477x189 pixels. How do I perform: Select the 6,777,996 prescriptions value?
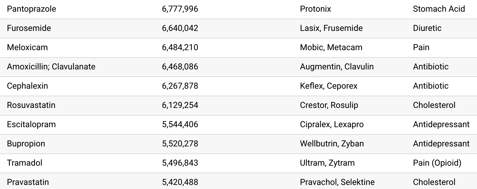(180, 9)
